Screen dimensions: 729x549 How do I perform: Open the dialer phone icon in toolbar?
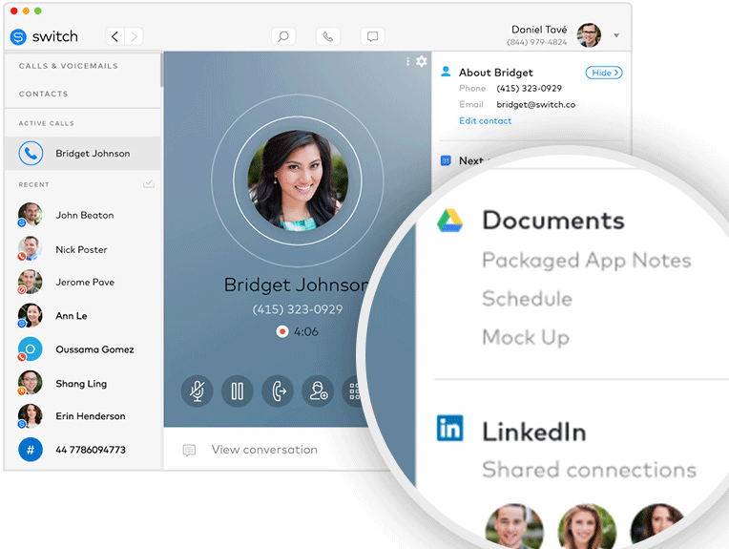328,36
